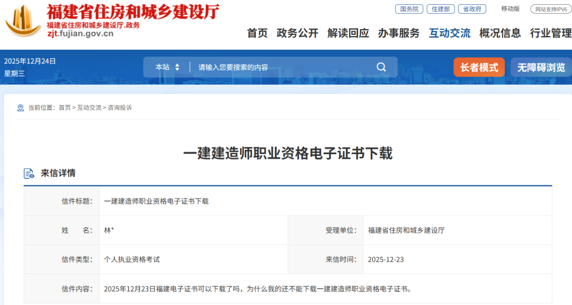Click the location pin breadcrumb icon
The image size is (572, 305).
21,108
